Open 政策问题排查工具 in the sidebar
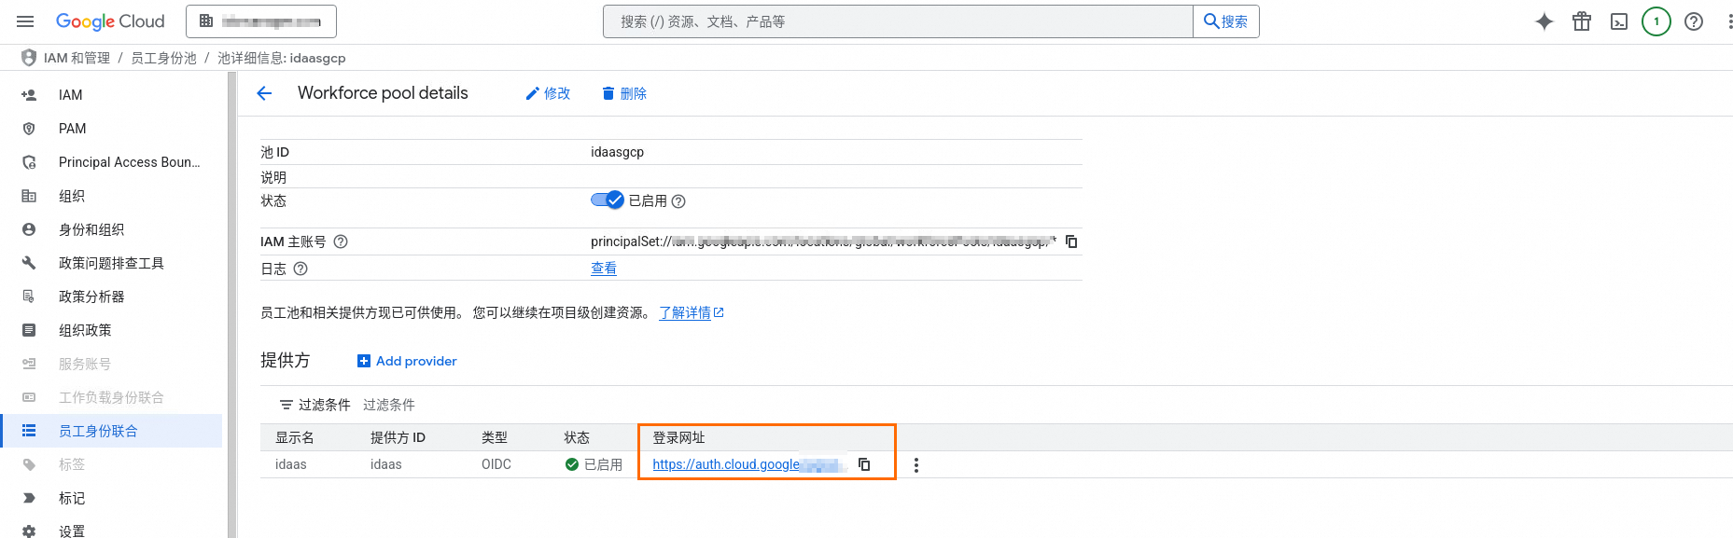The height and width of the screenshot is (538, 1733). coord(112,263)
